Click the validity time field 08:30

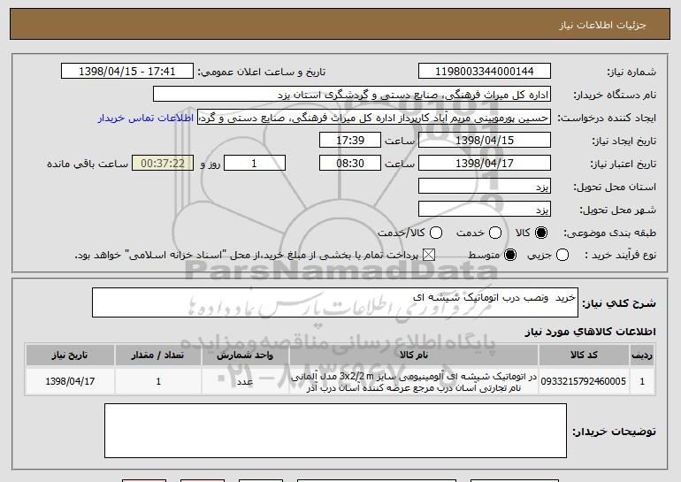pyautogui.click(x=350, y=164)
